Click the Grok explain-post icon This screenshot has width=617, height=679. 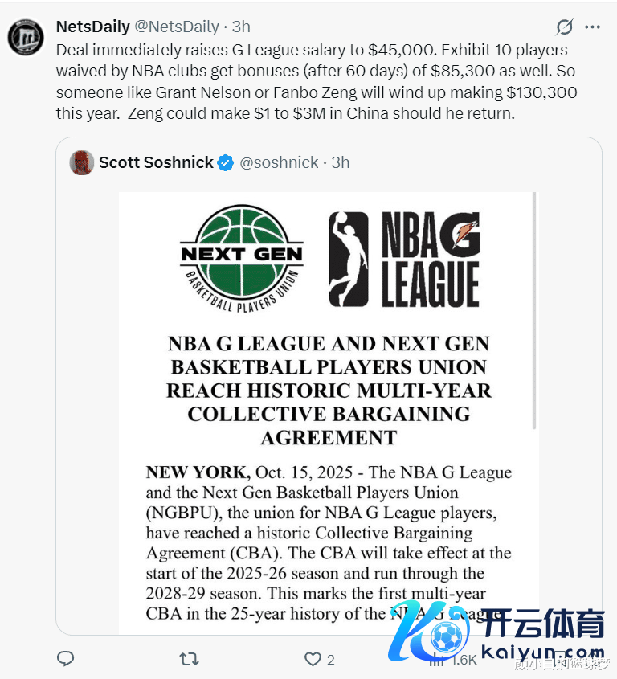pos(565,27)
